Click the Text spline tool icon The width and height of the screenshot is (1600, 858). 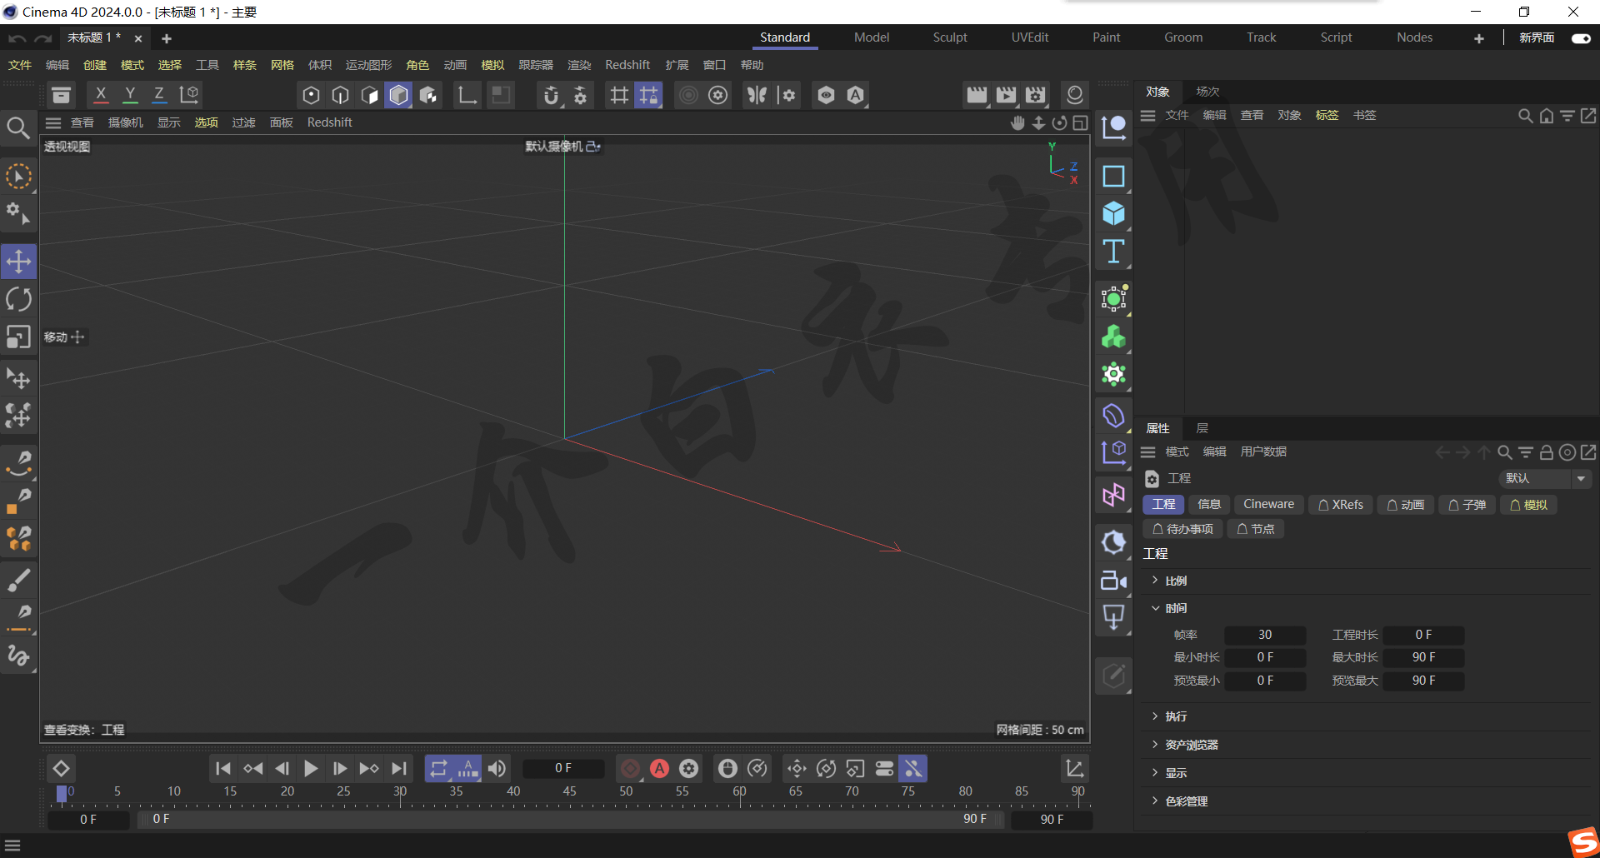pyautogui.click(x=1113, y=252)
